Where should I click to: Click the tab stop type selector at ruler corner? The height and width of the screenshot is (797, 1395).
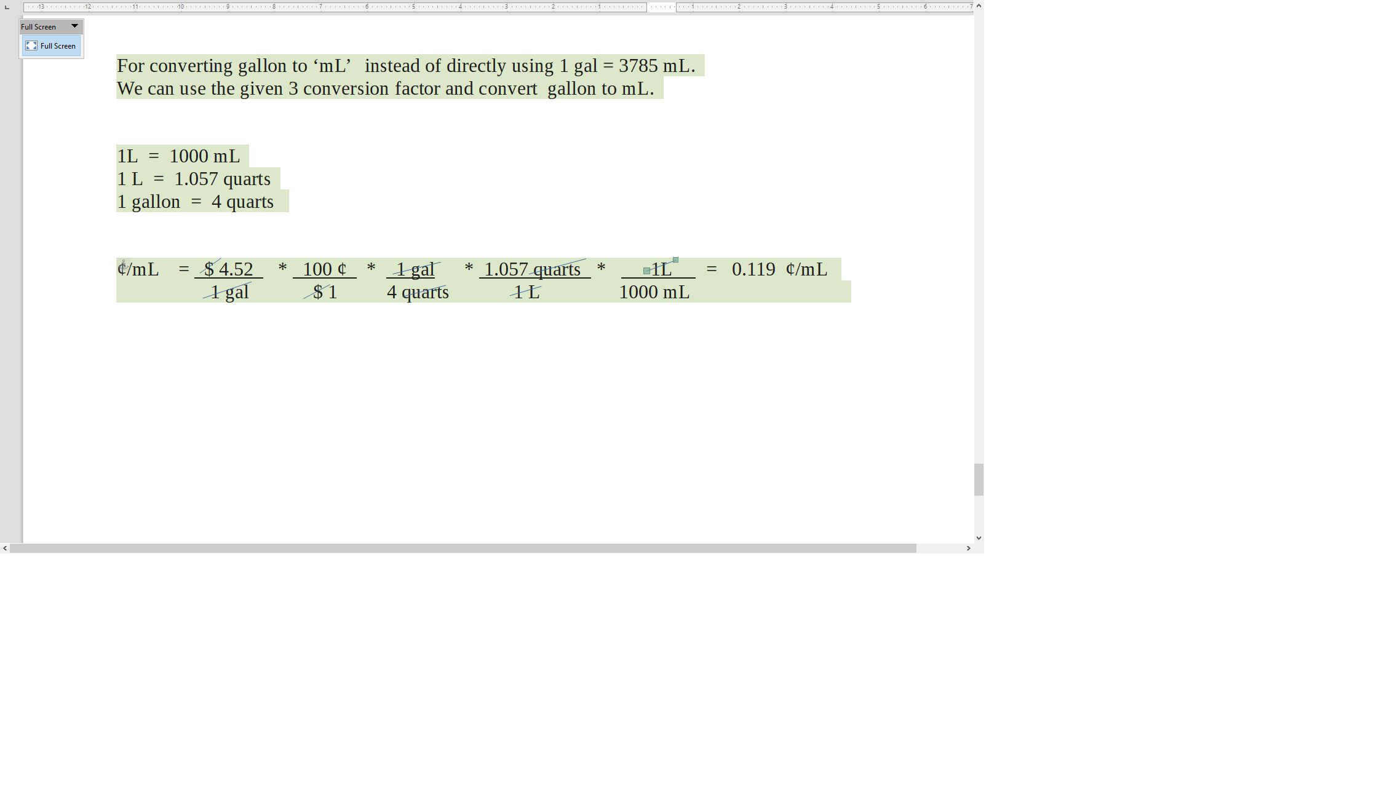click(x=7, y=7)
